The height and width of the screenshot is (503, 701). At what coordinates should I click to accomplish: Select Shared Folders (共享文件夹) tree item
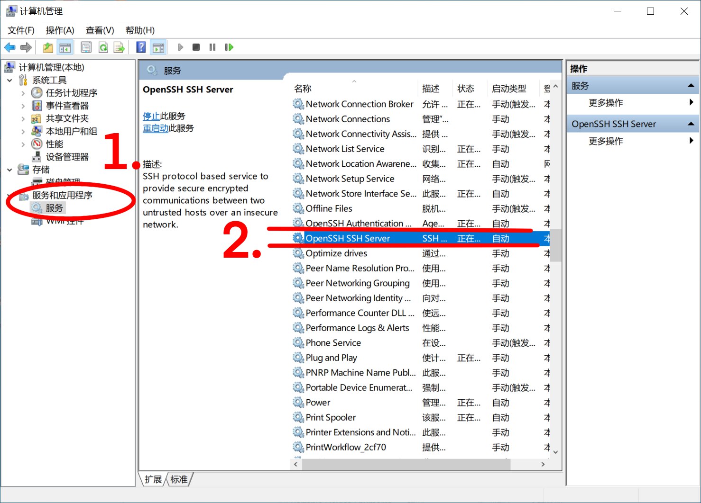[x=67, y=118]
